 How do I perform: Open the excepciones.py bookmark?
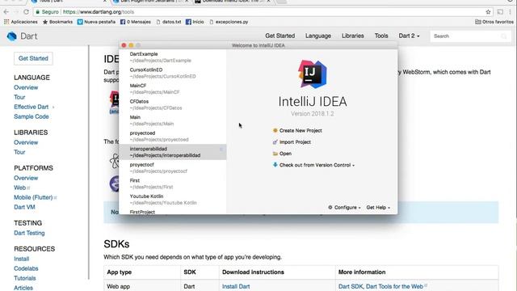click(229, 22)
